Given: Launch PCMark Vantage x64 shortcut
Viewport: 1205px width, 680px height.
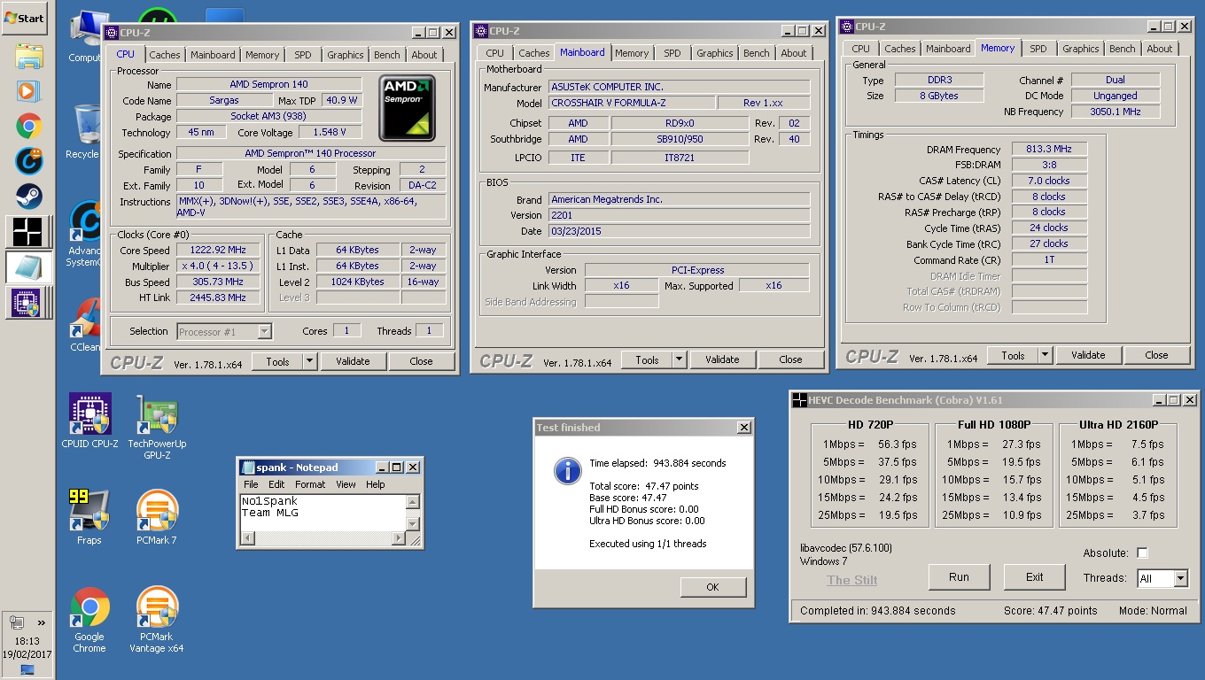Looking at the screenshot, I should 157,621.
